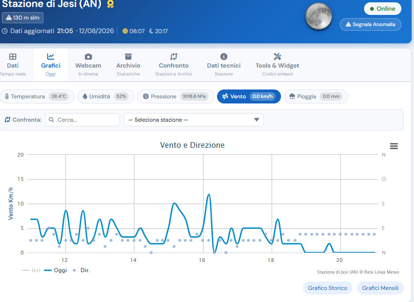This screenshot has height=302, width=414.
Task: Click the Segnala Anomalia button
Action: point(371,25)
